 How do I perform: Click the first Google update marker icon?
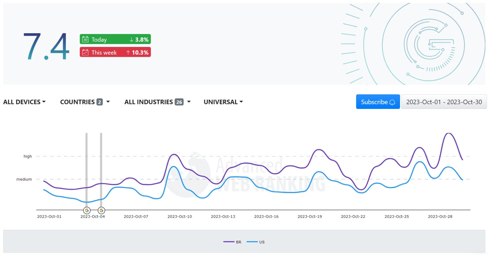tap(87, 210)
